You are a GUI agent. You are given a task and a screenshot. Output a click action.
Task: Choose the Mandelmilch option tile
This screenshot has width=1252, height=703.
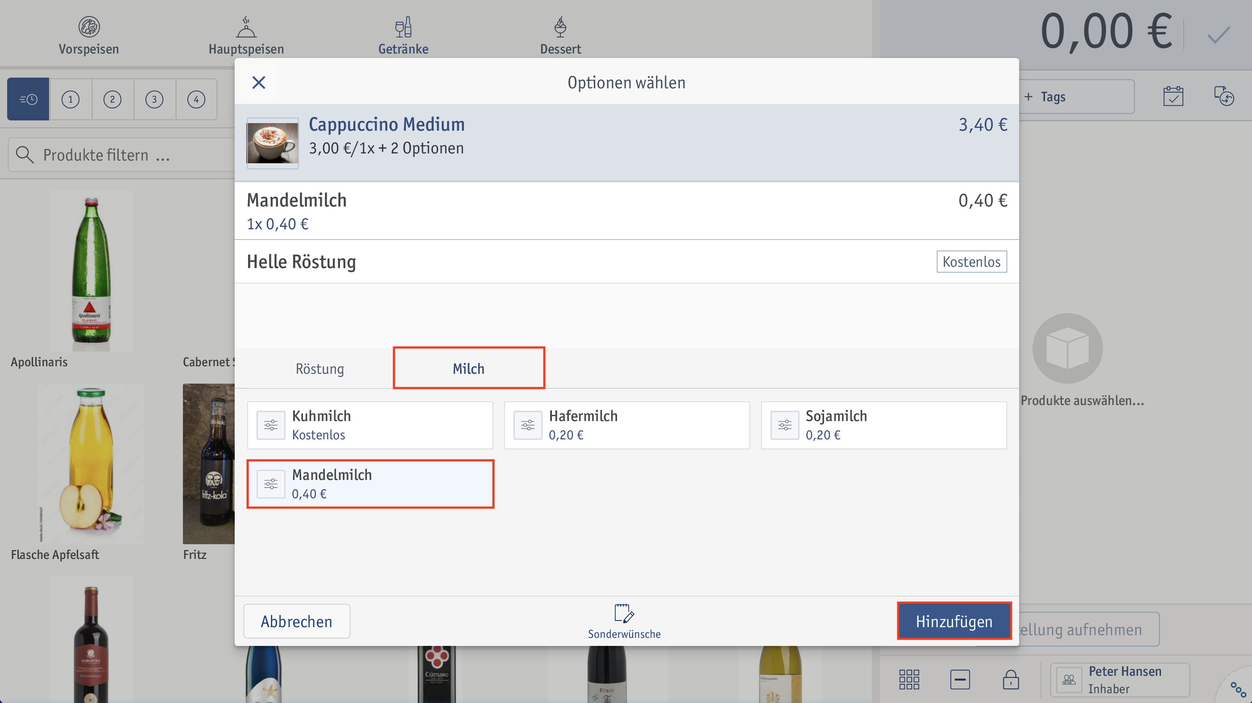pos(370,484)
